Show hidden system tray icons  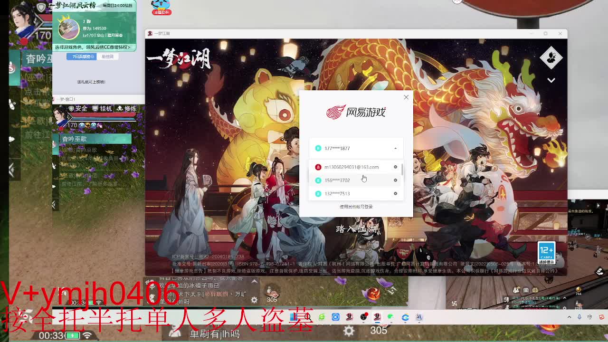point(569,317)
